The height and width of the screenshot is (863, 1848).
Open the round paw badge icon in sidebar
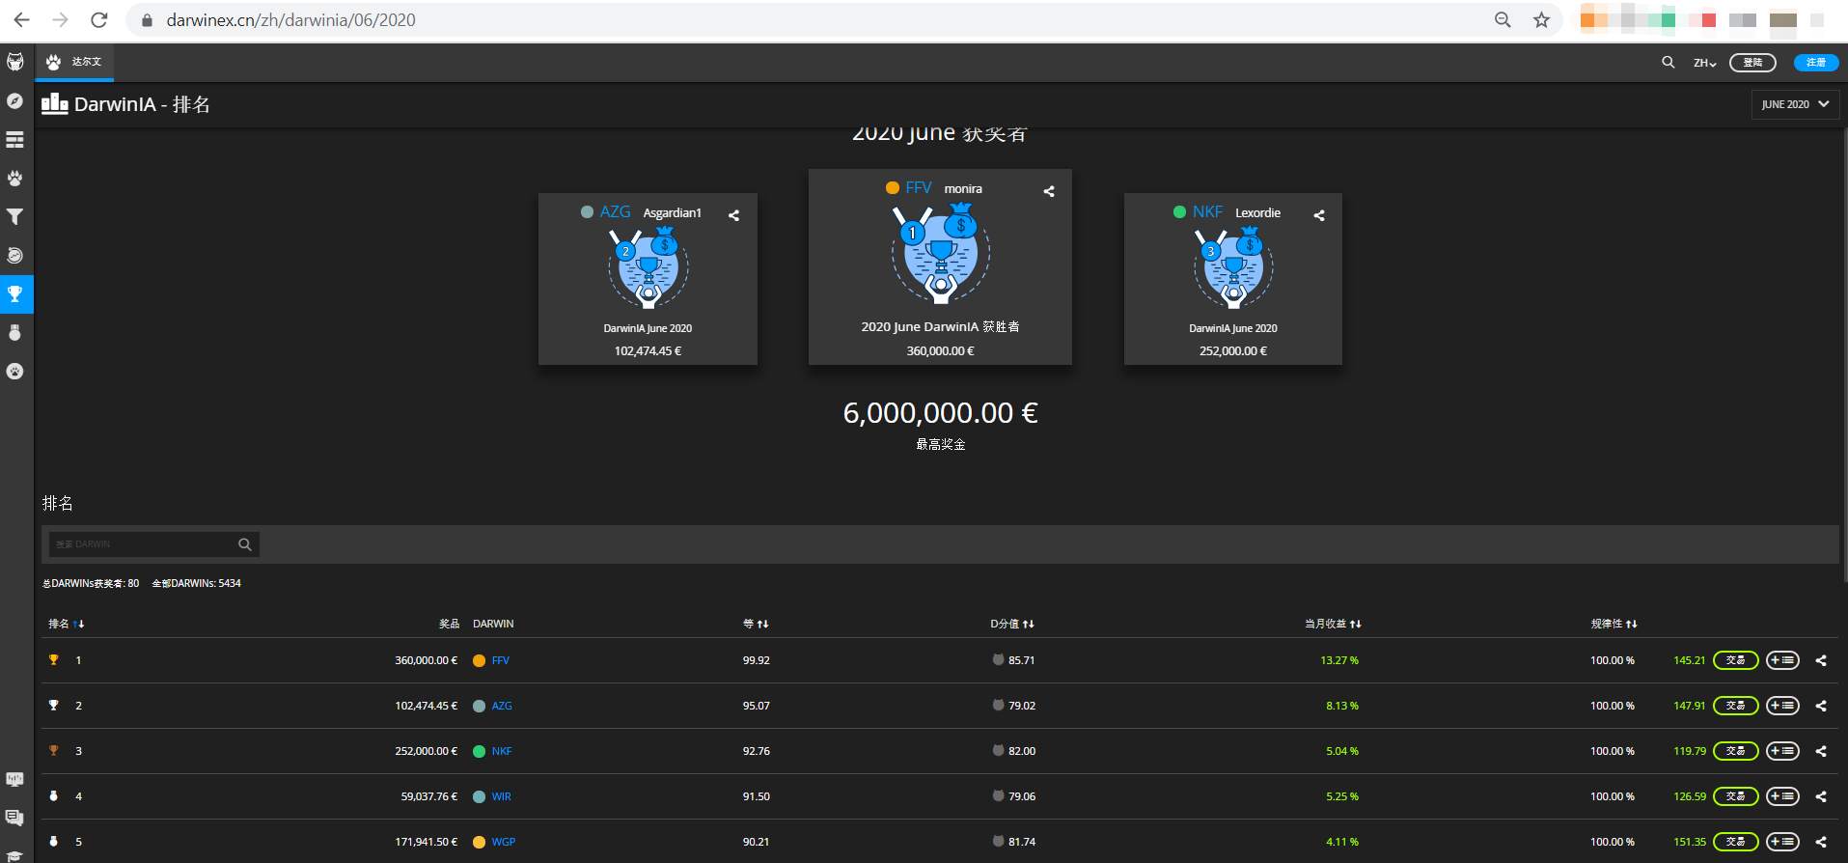point(15,372)
